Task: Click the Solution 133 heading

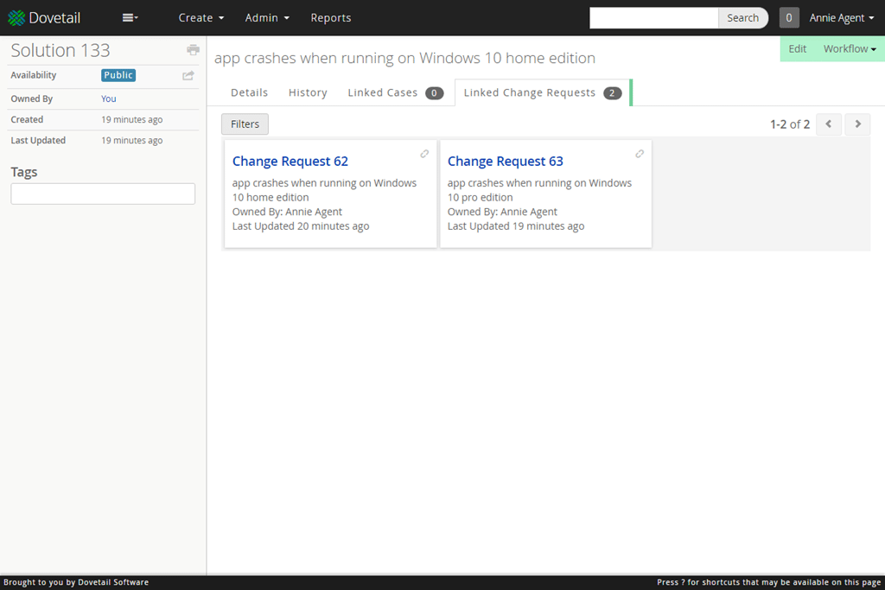Action: [x=60, y=50]
